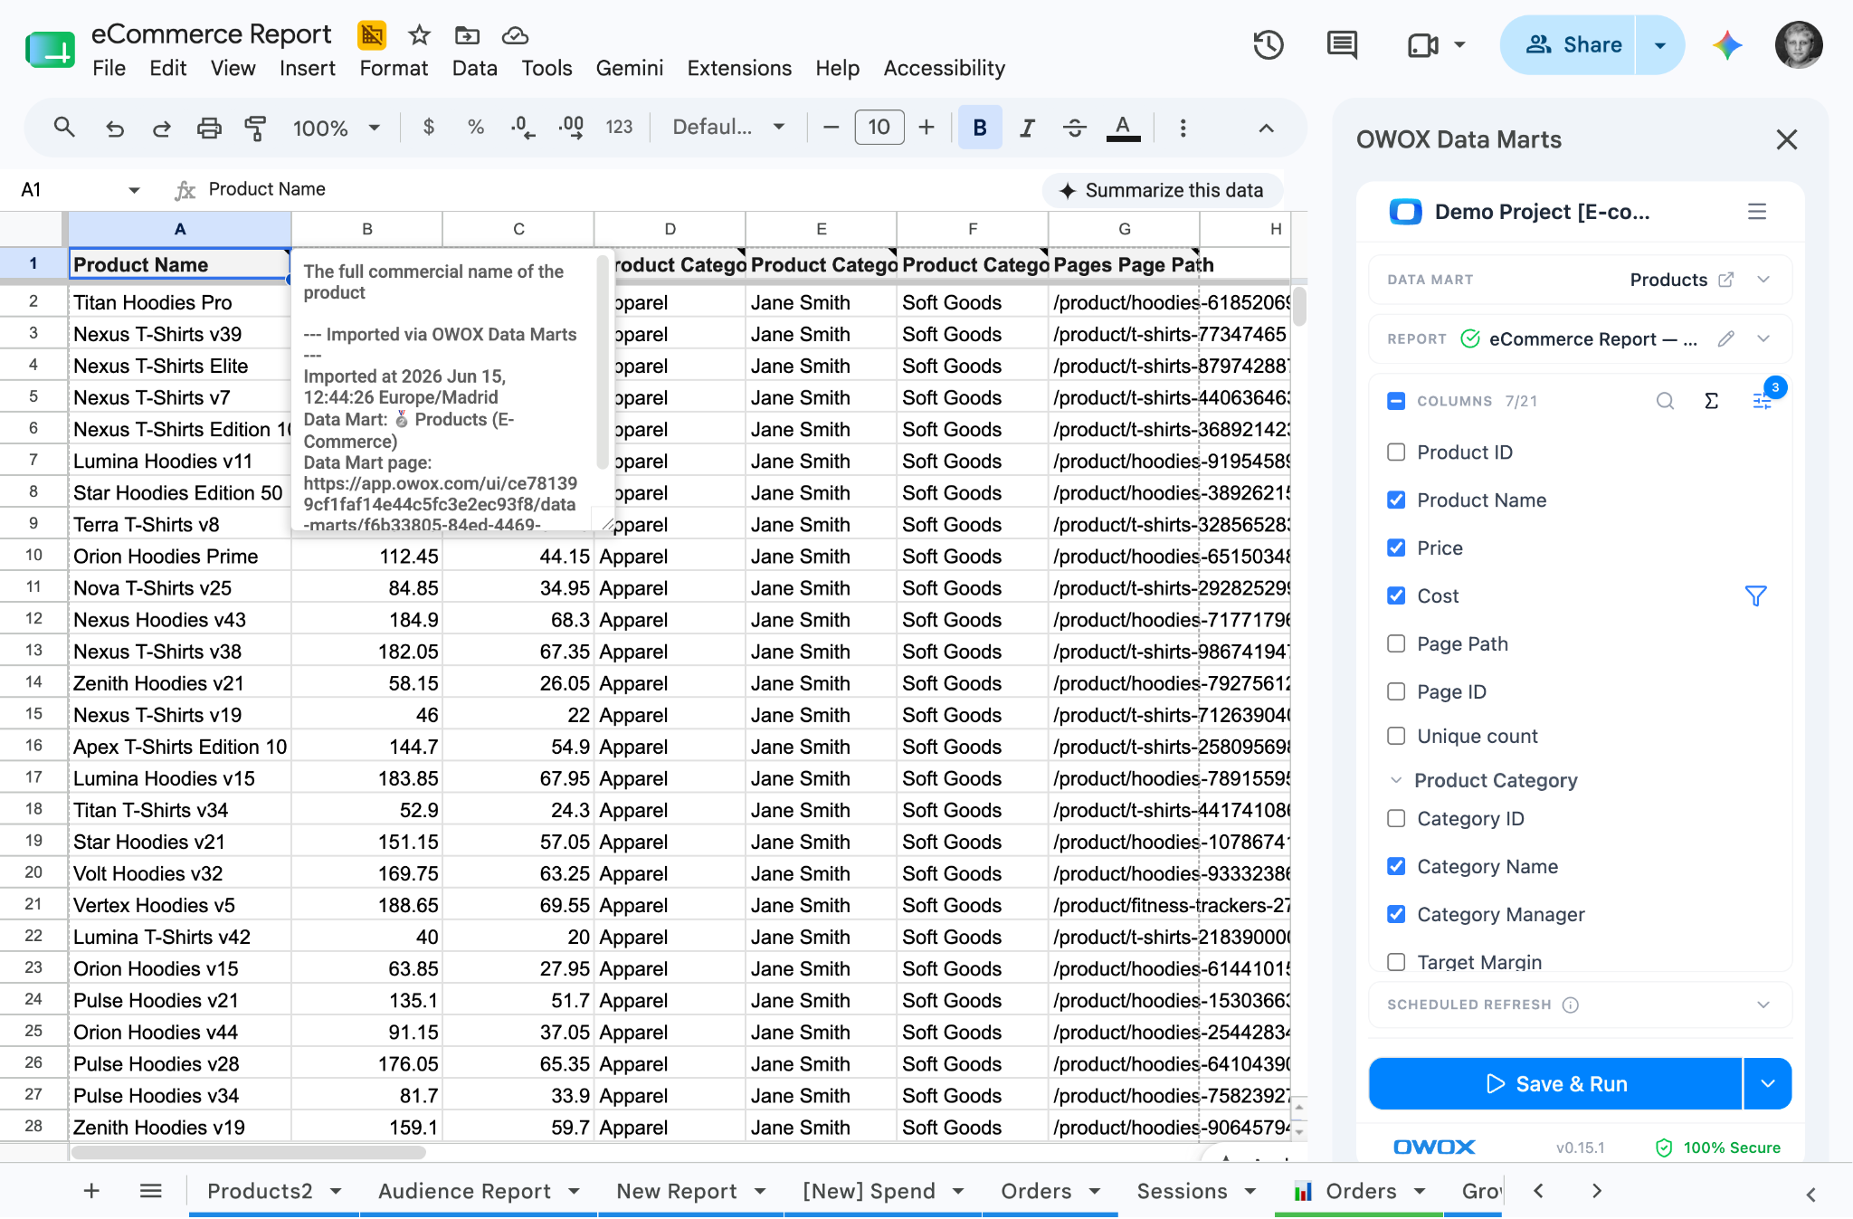This screenshot has height=1219, width=1853.
Task: Star the eCommerce Report document
Action: [x=419, y=35]
